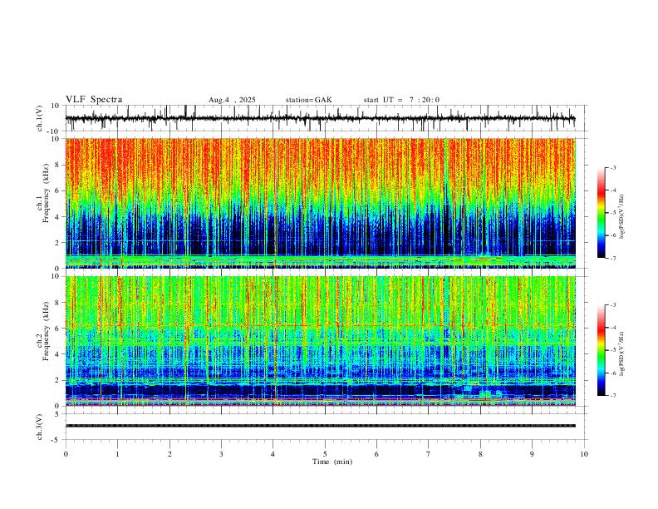Click the lower colorbar 'log(PSD)(V²/Hz)' label
658x509 pixels.
(x=622, y=354)
